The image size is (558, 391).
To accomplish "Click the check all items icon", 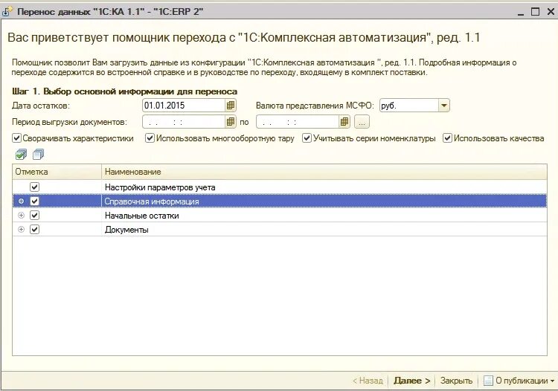I will tap(21, 155).
